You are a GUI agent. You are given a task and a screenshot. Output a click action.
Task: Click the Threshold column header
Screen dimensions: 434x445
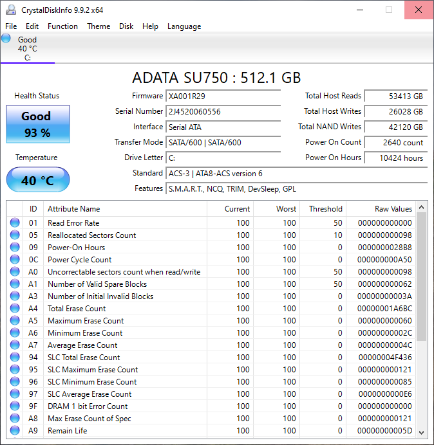[x=323, y=209]
